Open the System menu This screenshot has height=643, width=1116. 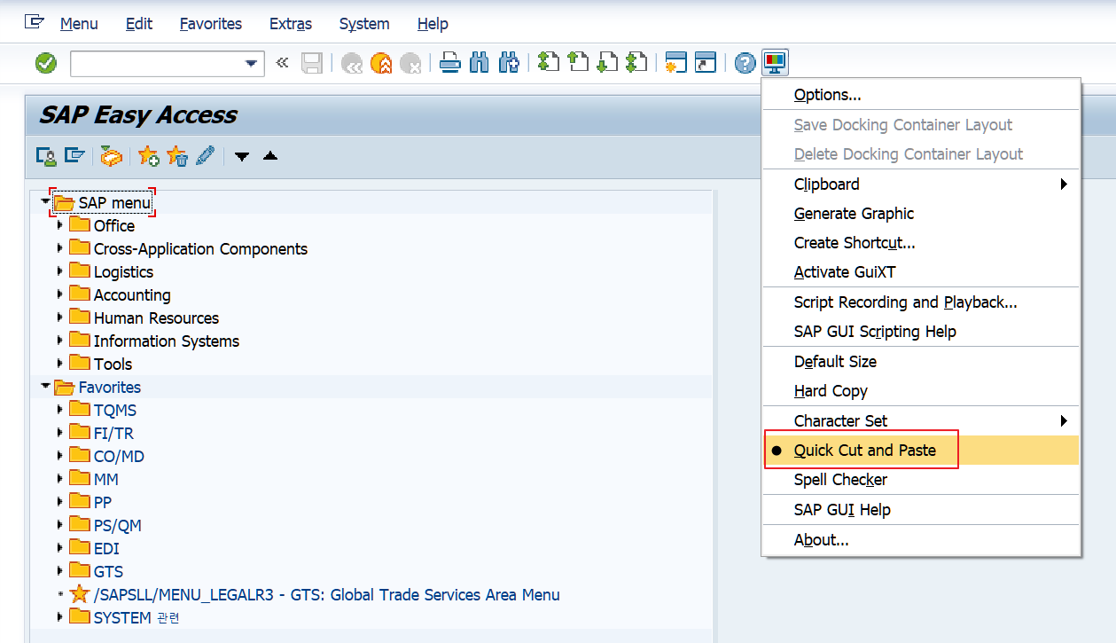pyautogui.click(x=364, y=24)
